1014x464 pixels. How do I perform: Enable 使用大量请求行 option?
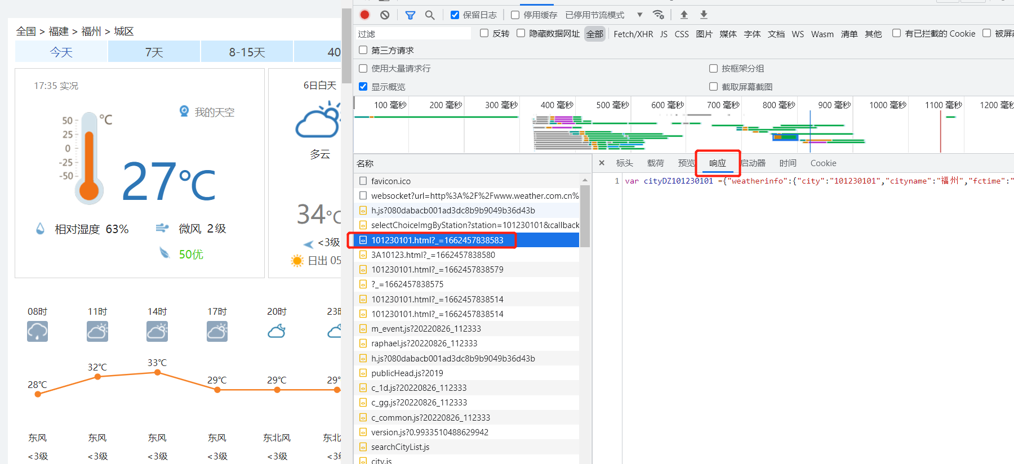click(x=363, y=68)
